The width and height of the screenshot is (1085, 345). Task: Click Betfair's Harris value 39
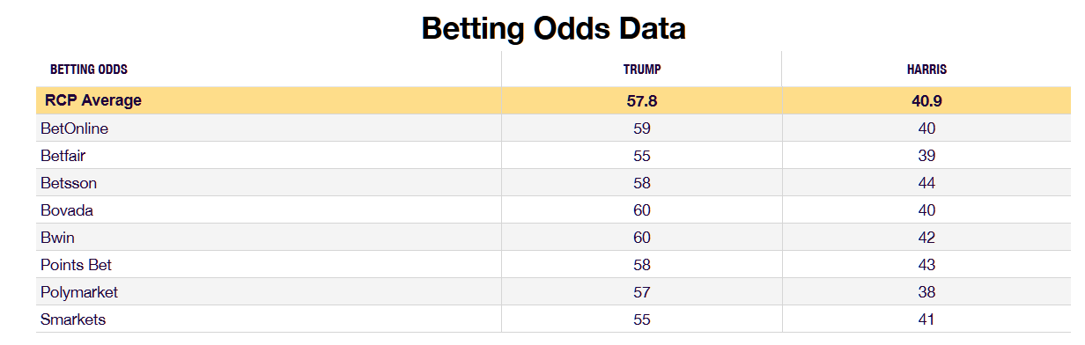926,156
